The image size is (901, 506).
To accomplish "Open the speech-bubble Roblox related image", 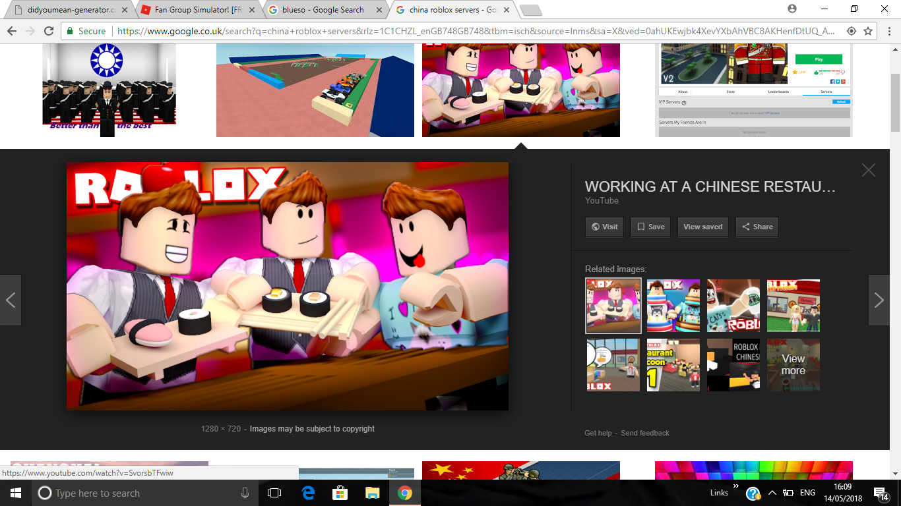I will pyautogui.click(x=613, y=365).
